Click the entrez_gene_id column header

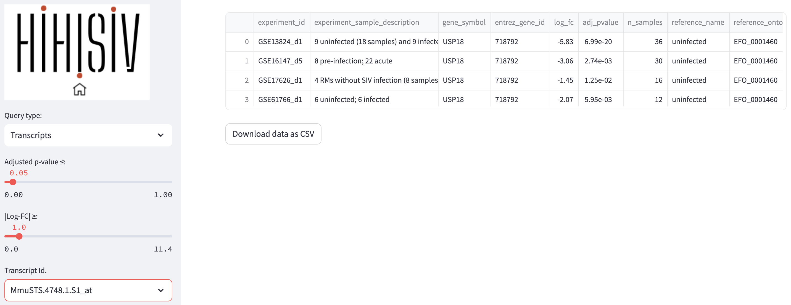520,22
